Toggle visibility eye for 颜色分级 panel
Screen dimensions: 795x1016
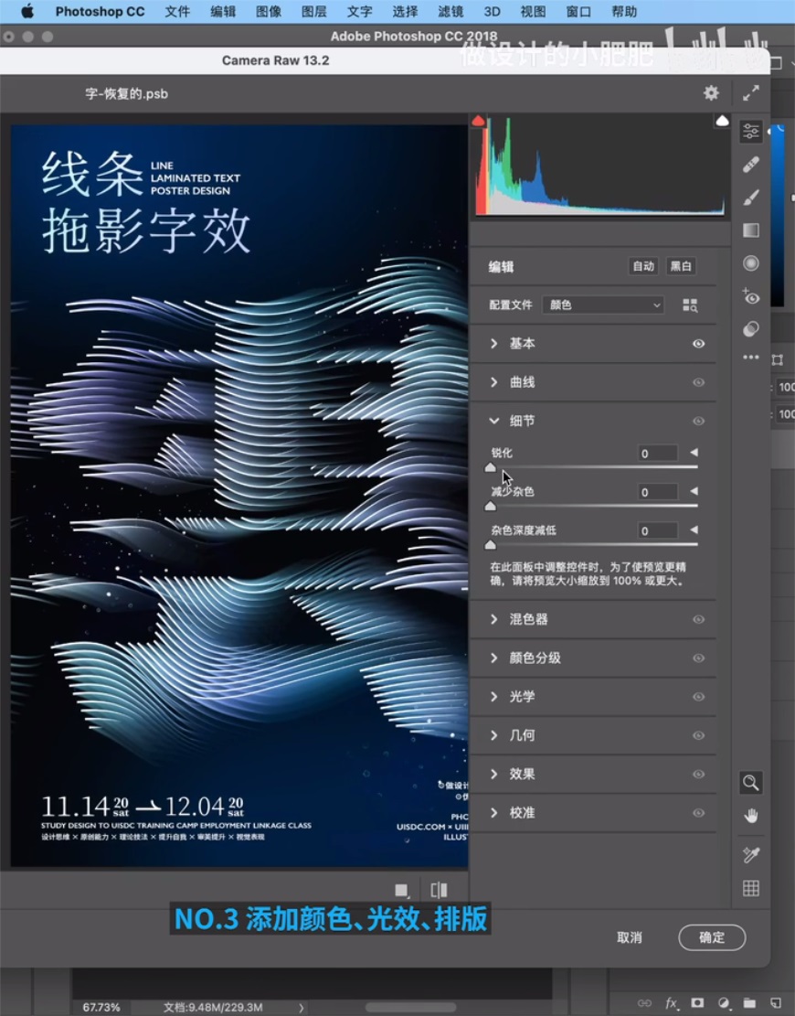[698, 658]
